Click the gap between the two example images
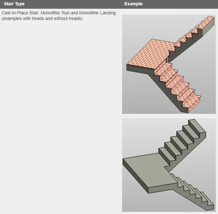The height and width of the screenshot is (214, 218). 169,116
